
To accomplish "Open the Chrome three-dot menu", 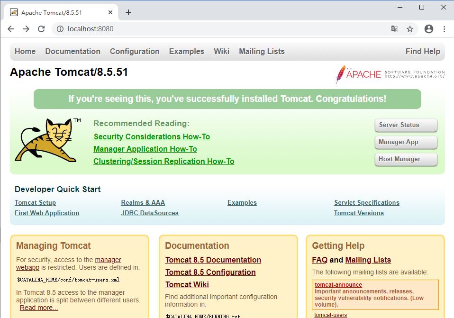I will point(444,28).
